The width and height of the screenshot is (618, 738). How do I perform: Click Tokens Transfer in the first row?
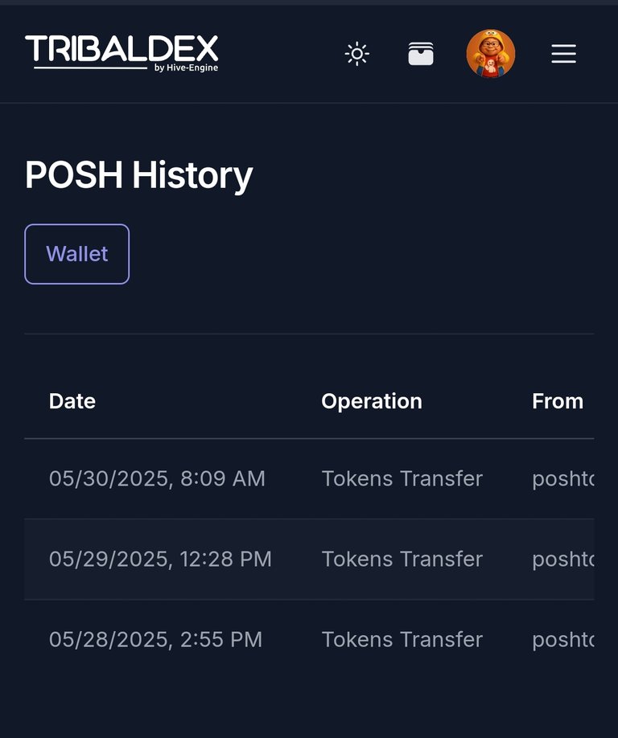(x=402, y=478)
